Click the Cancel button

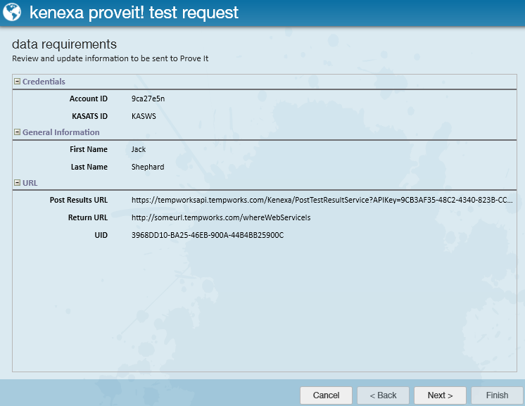pyautogui.click(x=326, y=395)
